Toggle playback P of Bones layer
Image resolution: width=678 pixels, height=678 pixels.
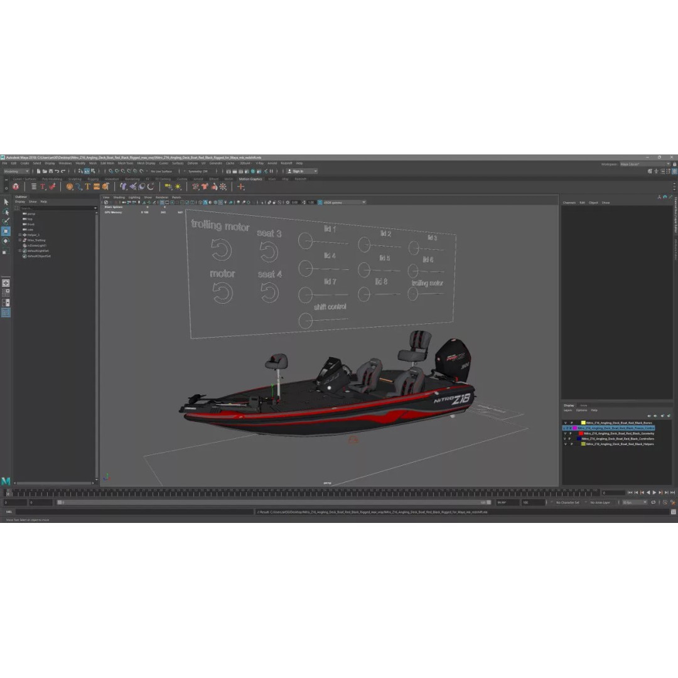571,423
